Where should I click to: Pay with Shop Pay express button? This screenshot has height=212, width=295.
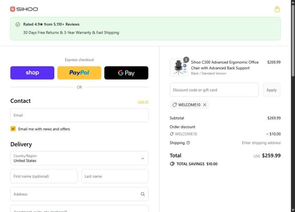click(32, 73)
